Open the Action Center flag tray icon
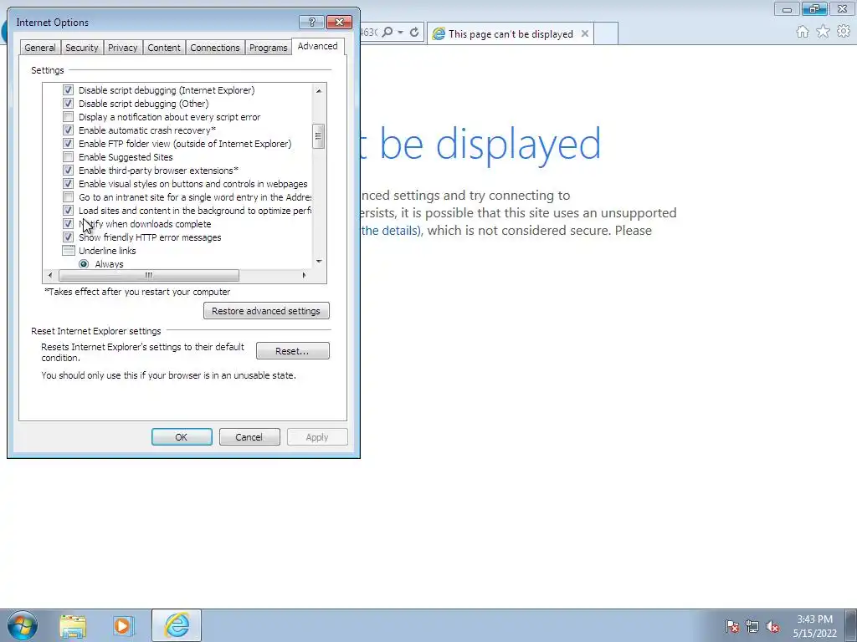The height and width of the screenshot is (642, 857). coord(732,626)
